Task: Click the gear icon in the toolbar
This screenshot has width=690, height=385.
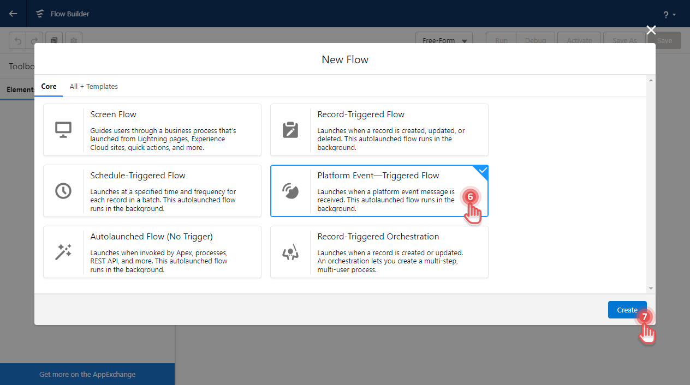Action: pos(74,40)
